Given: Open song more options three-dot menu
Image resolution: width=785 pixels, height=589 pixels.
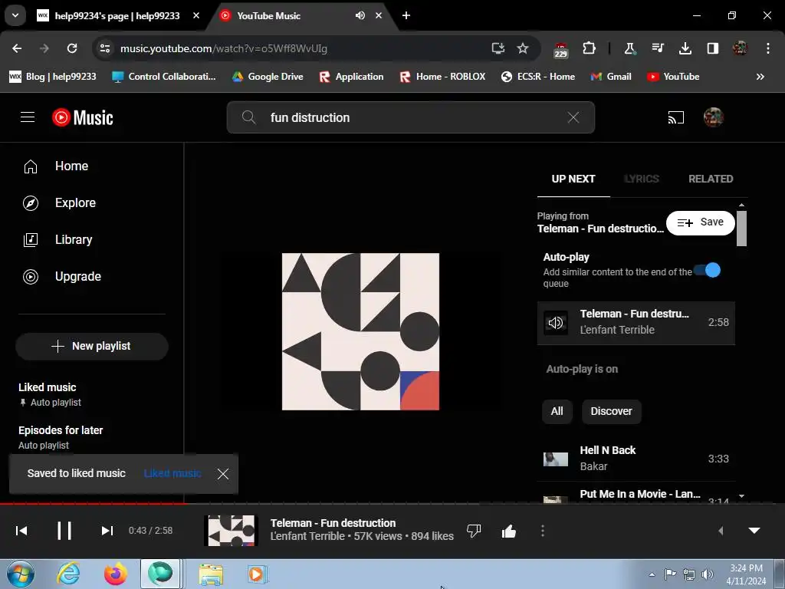Looking at the screenshot, I should pos(543,531).
